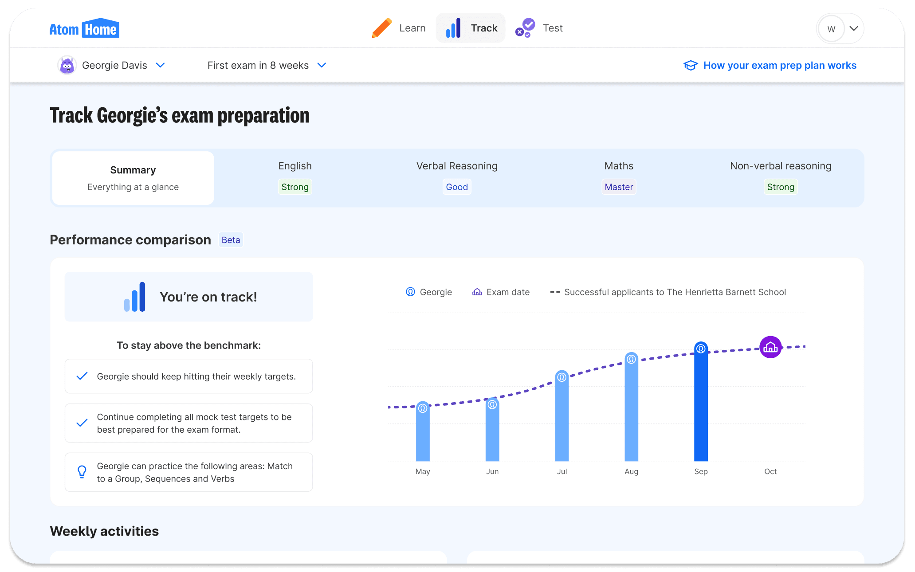This screenshot has height=572, width=915.
Task: Expand the W account menu chevron
Action: [x=854, y=29]
